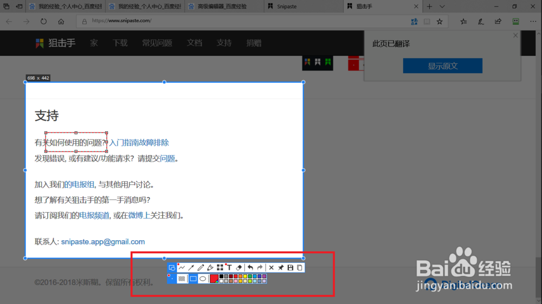
Task: Open the large red current color picker
Action: [214, 279]
